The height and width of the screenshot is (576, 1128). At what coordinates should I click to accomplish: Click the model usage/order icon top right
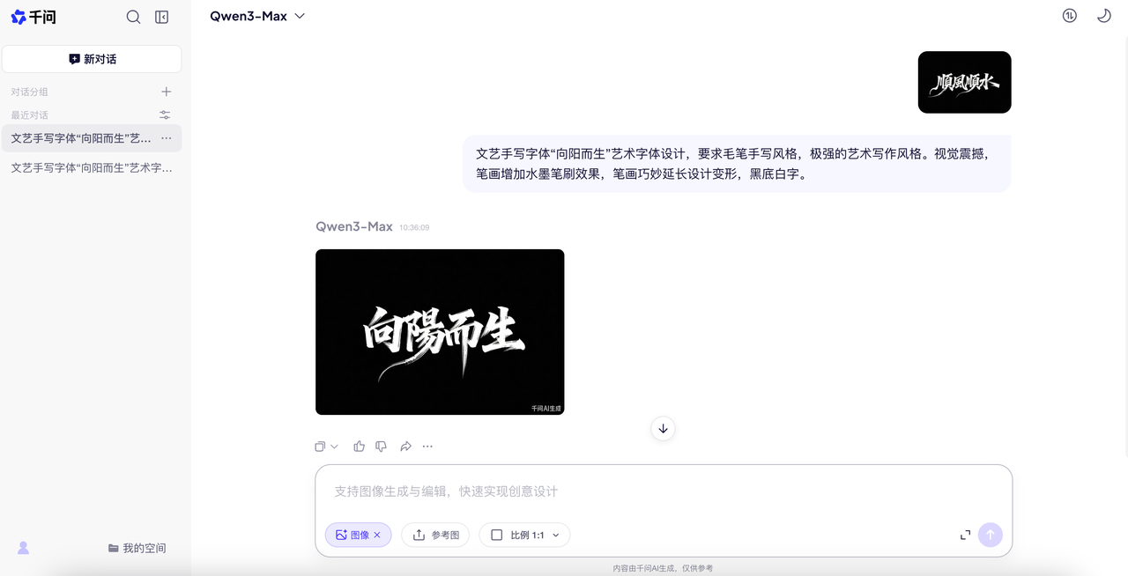1069,15
